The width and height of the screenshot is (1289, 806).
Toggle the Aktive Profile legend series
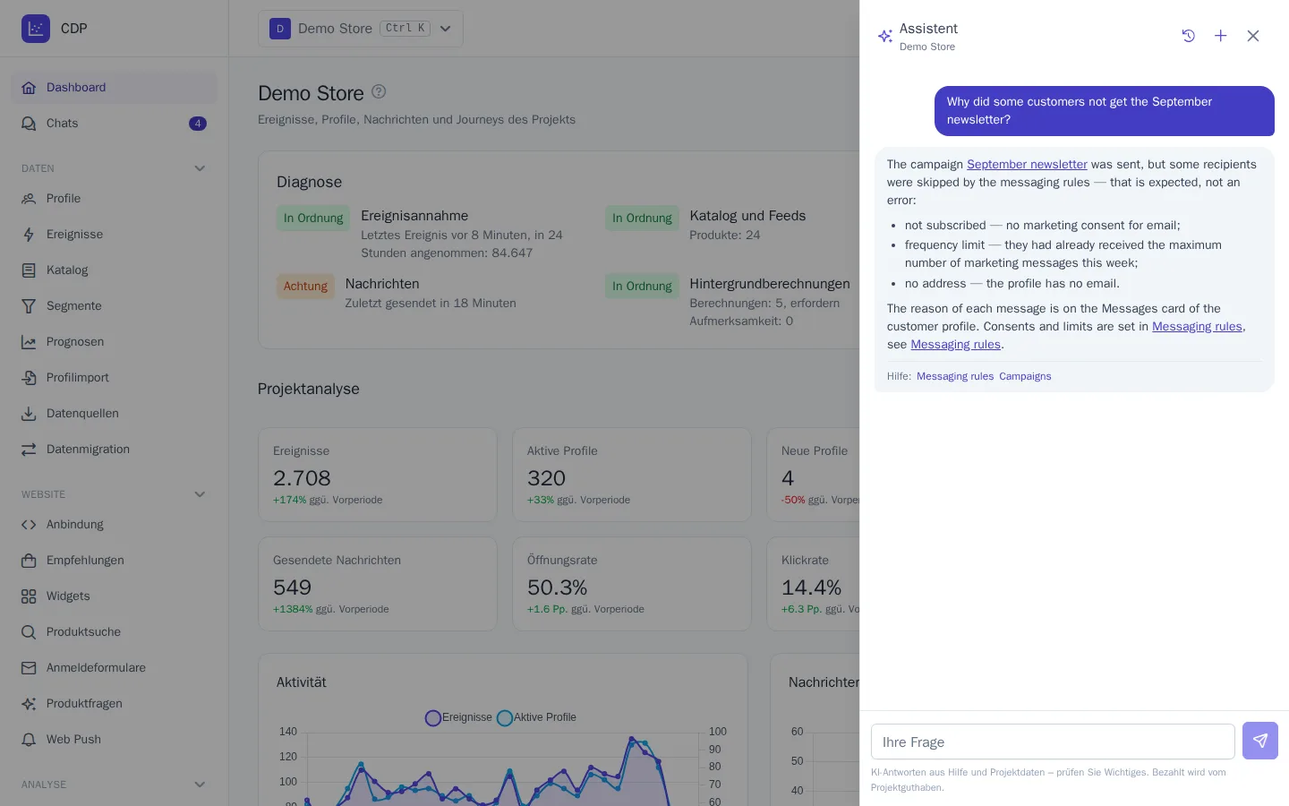(x=536, y=717)
